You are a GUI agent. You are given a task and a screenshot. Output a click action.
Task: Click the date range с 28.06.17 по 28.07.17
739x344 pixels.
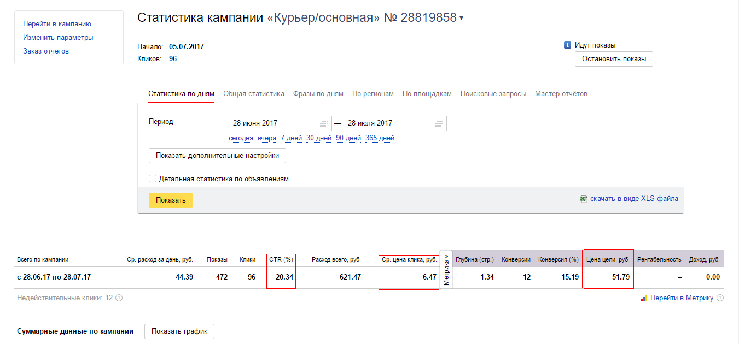[x=54, y=277]
